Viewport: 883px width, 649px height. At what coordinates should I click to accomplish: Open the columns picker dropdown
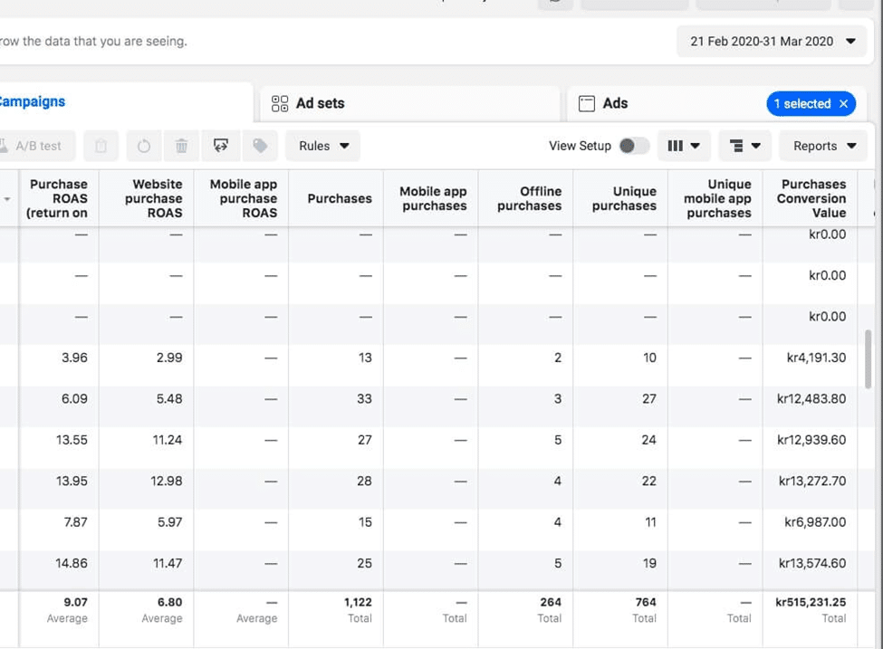[x=684, y=147]
